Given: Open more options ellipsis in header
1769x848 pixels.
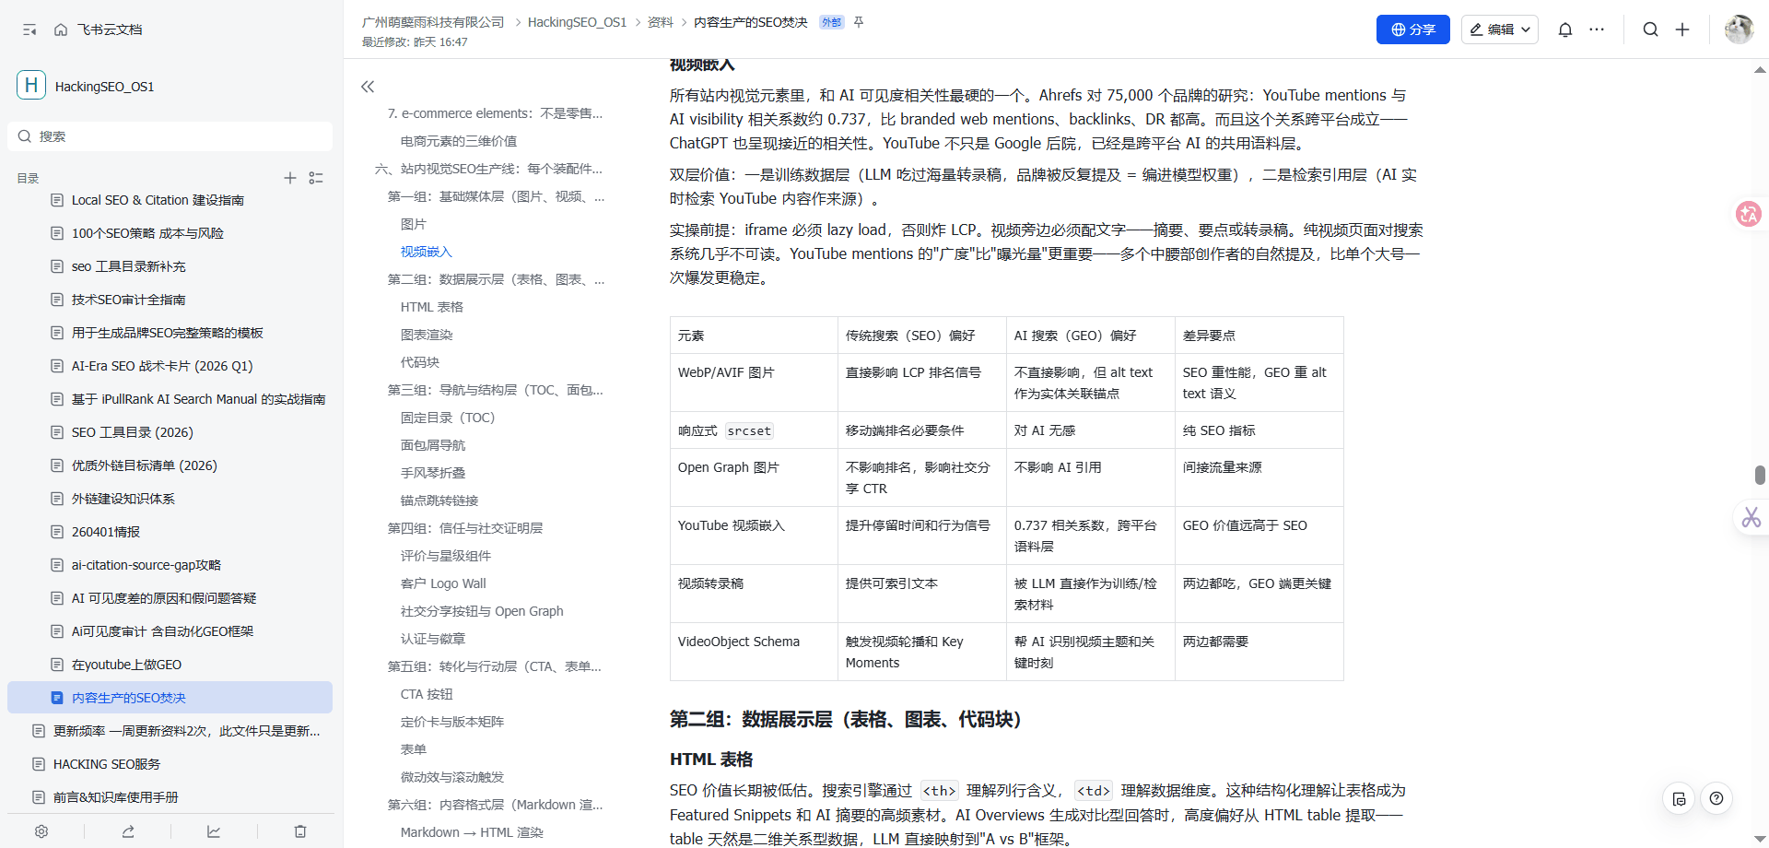Looking at the screenshot, I should (1597, 29).
